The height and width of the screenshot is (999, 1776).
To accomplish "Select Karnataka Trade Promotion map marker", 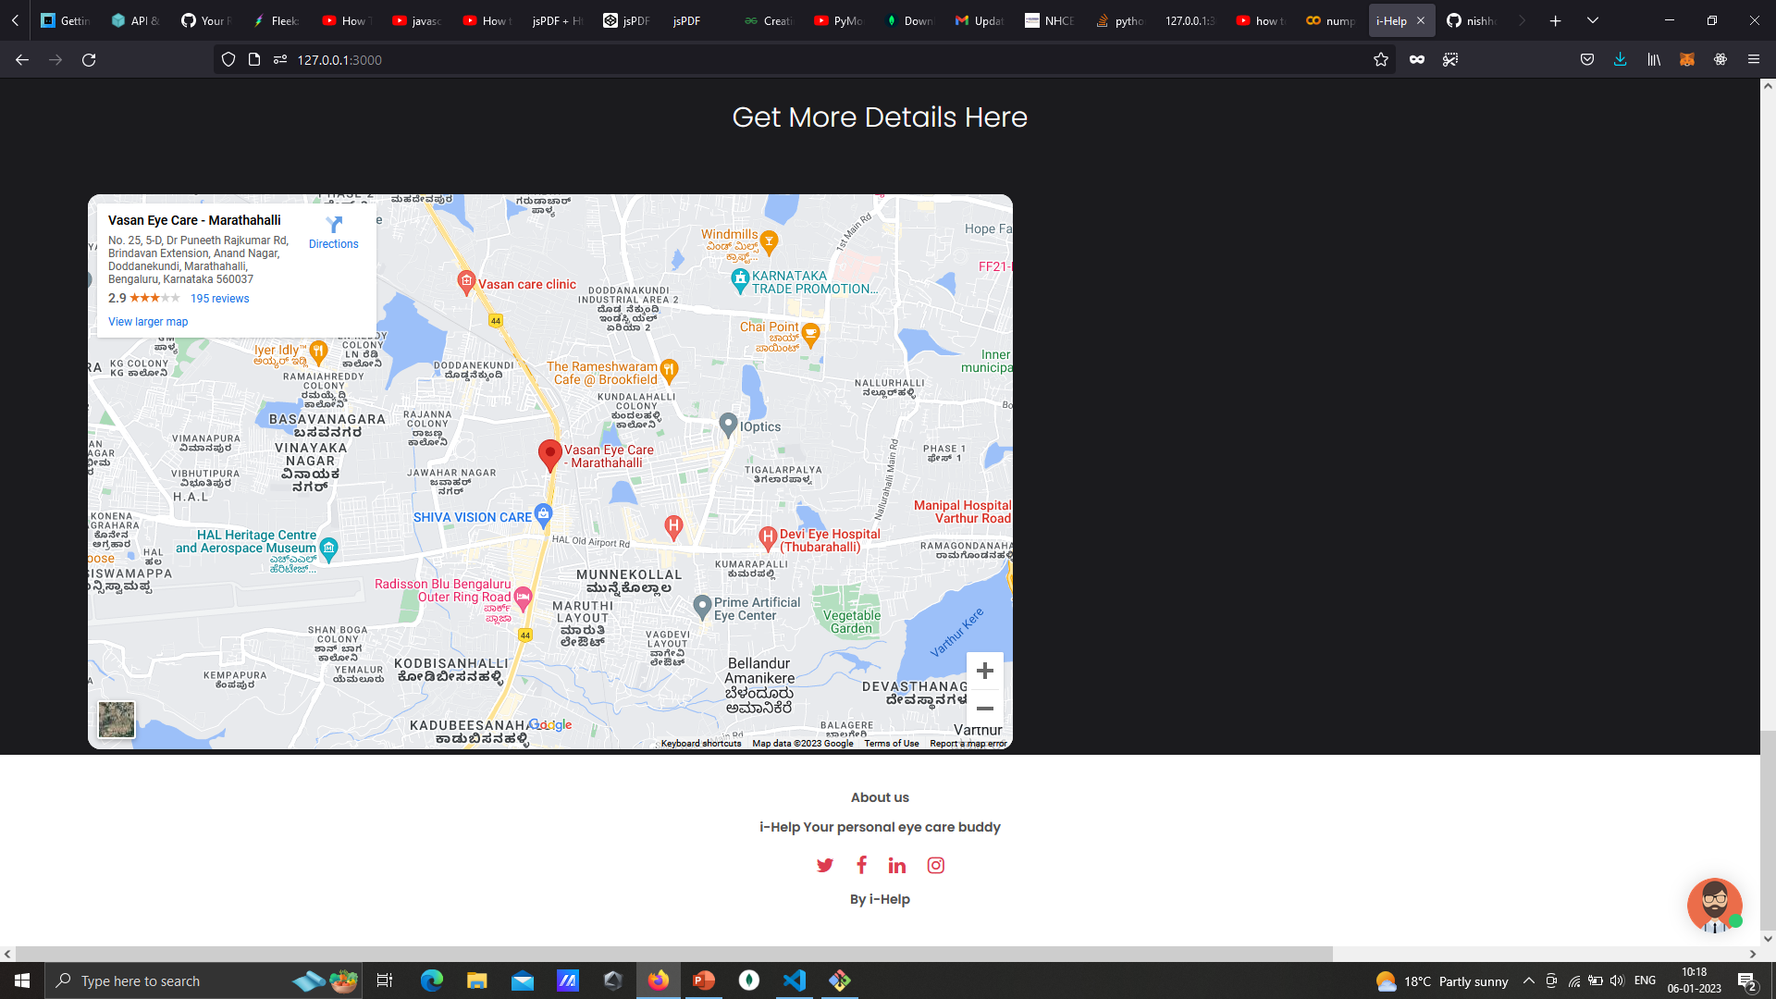I will coord(740,279).
